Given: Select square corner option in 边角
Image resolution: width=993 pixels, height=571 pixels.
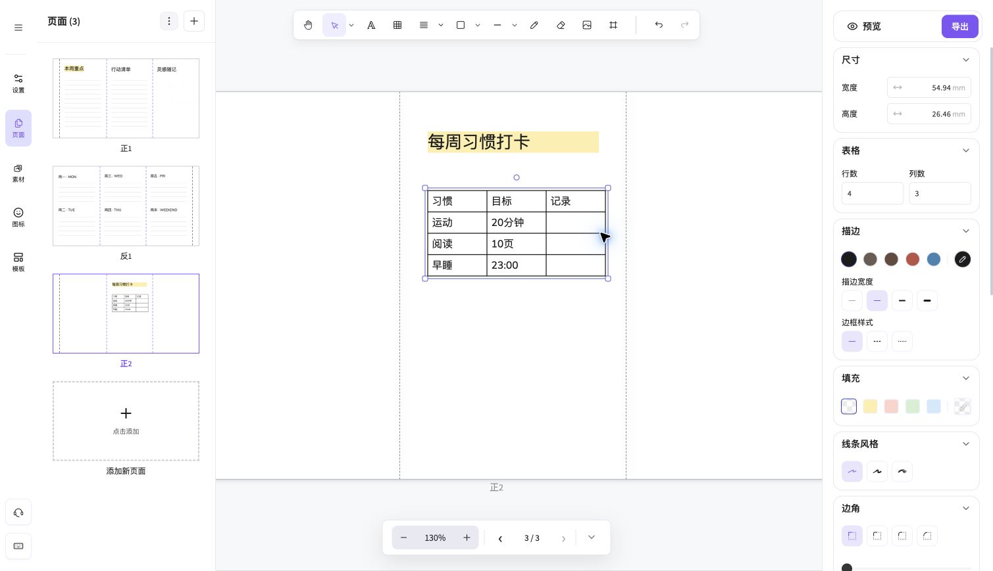Looking at the screenshot, I should pos(852,536).
